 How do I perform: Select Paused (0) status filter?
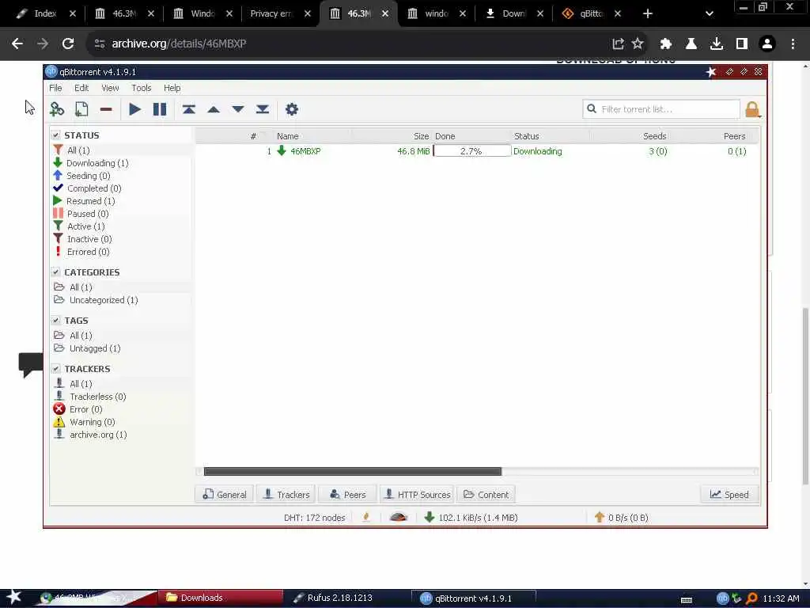coord(88,214)
